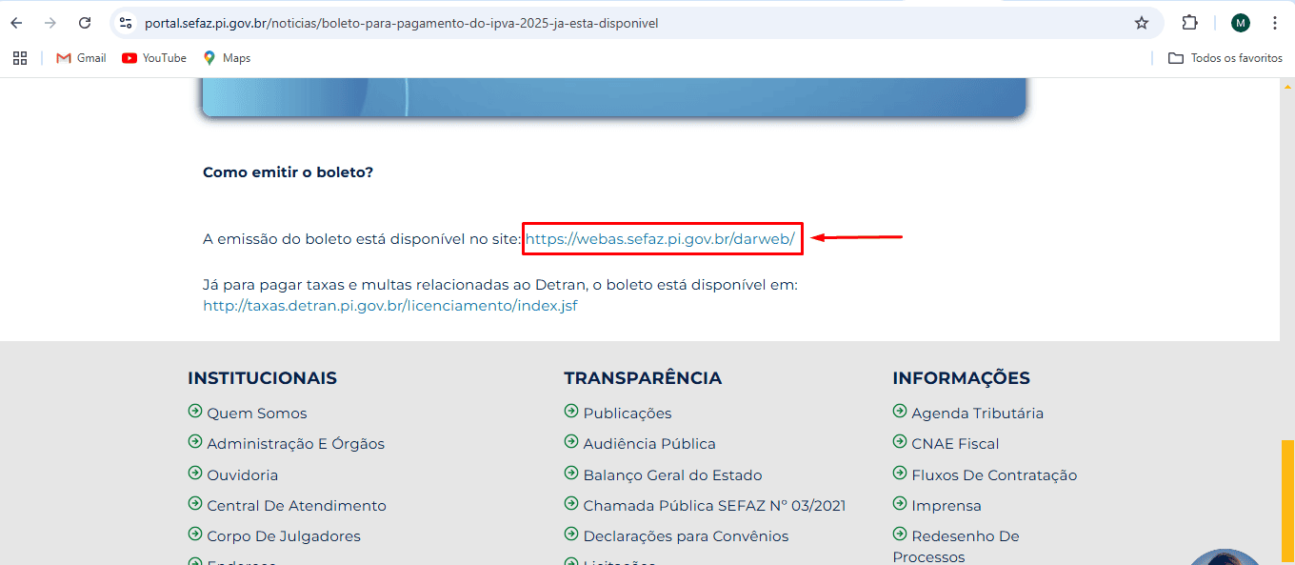This screenshot has height=565, width=1295.
Task: Open the darweb boleto emission link
Action: pyautogui.click(x=662, y=238)
